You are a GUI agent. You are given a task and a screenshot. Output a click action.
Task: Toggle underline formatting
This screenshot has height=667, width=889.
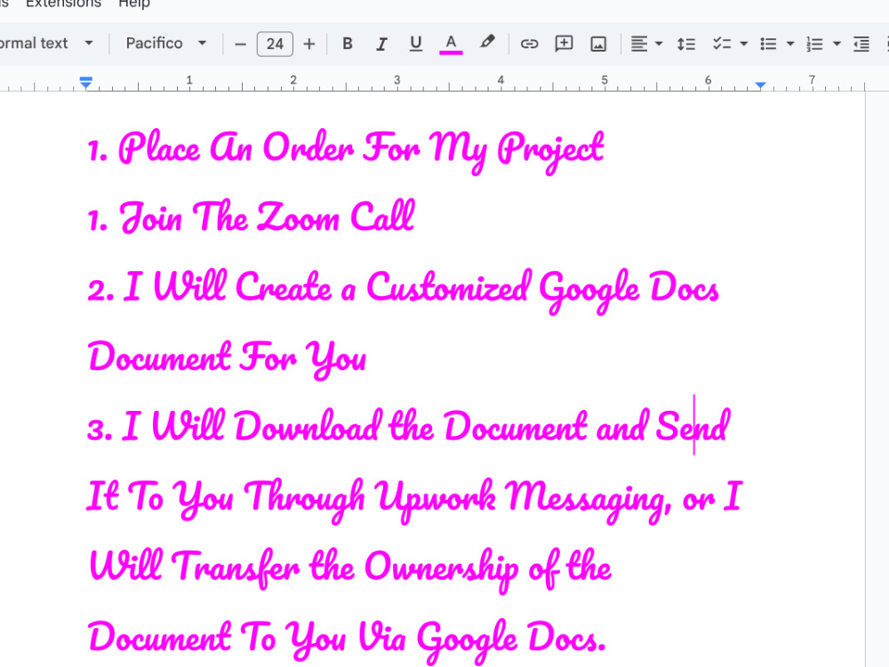pos(415,44)
